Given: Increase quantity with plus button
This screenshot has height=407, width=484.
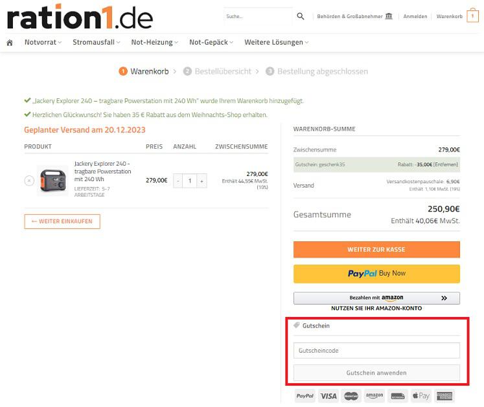Looking at the screenshot, I should coord(202,181).
